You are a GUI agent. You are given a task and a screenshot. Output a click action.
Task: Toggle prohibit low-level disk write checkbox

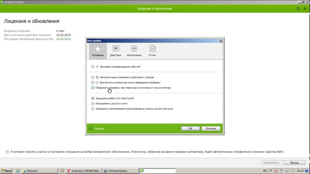(93, 109)
